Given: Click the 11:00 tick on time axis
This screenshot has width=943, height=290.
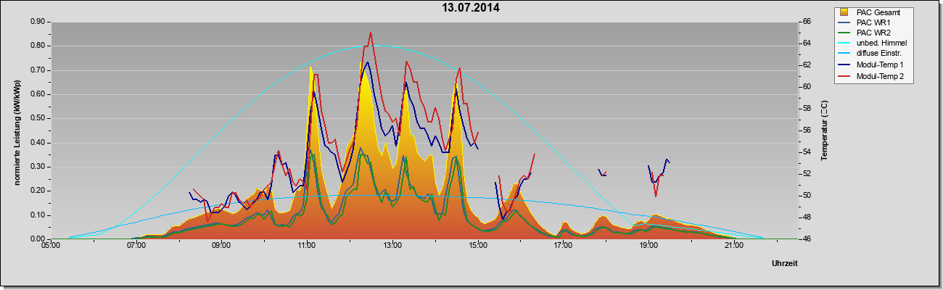Looking at the screenshot, I should pos(306,246).
